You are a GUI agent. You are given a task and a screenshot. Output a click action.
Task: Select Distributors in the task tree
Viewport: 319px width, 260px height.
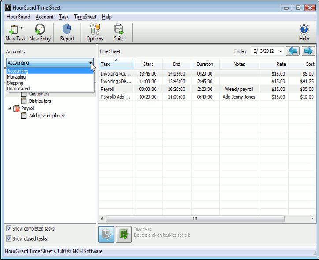pyautogui.click(x=40, y=101)
